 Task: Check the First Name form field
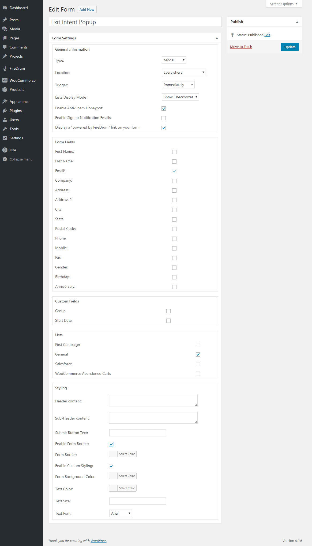(x=174, y=152)
